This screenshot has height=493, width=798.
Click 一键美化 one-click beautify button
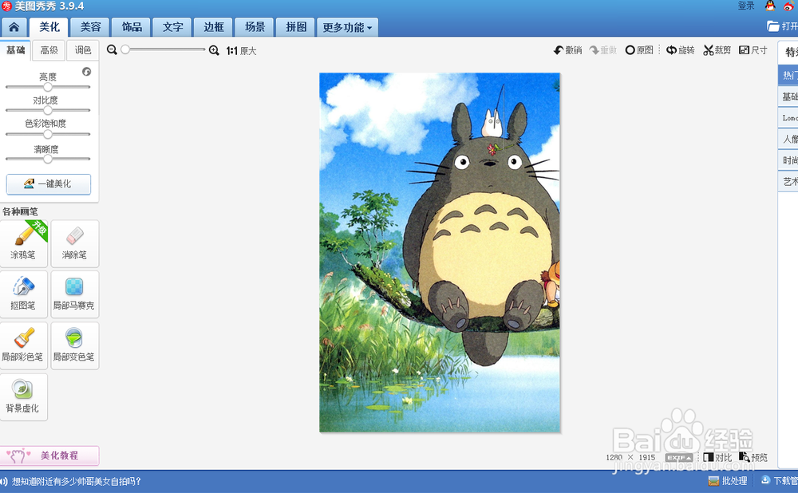[x=49, y=183]
